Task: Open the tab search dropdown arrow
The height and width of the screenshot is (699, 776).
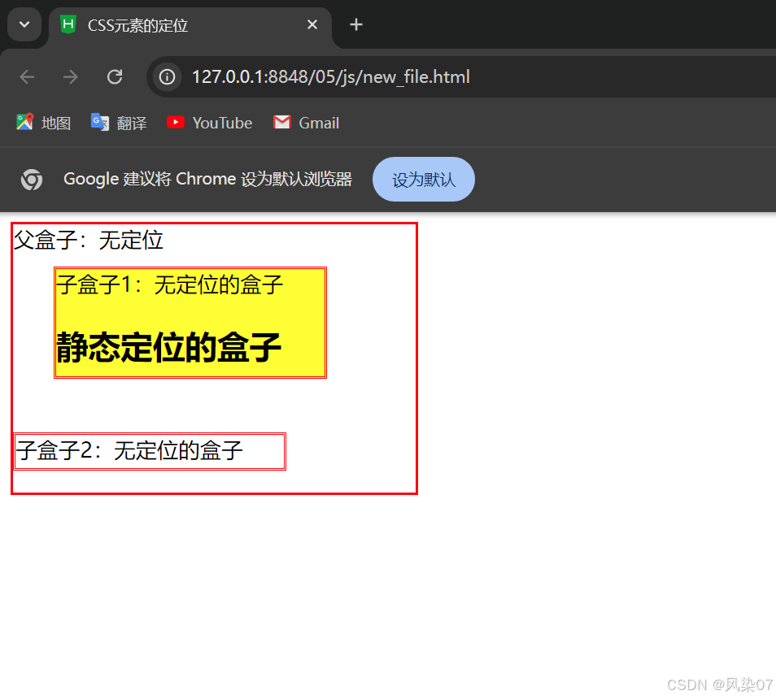Action: coord(24,24)
